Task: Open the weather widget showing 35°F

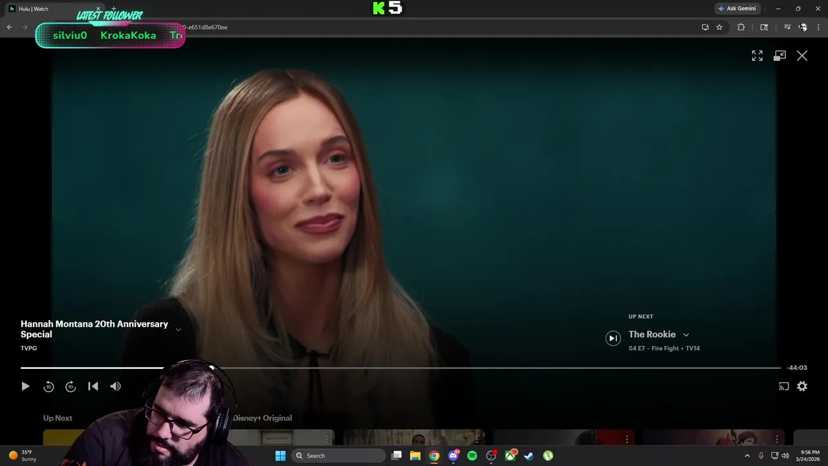Action: (x=23, y=456)
